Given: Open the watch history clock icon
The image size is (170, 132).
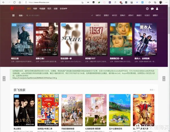Looking at the screenshot, I should tap(147, 9).
